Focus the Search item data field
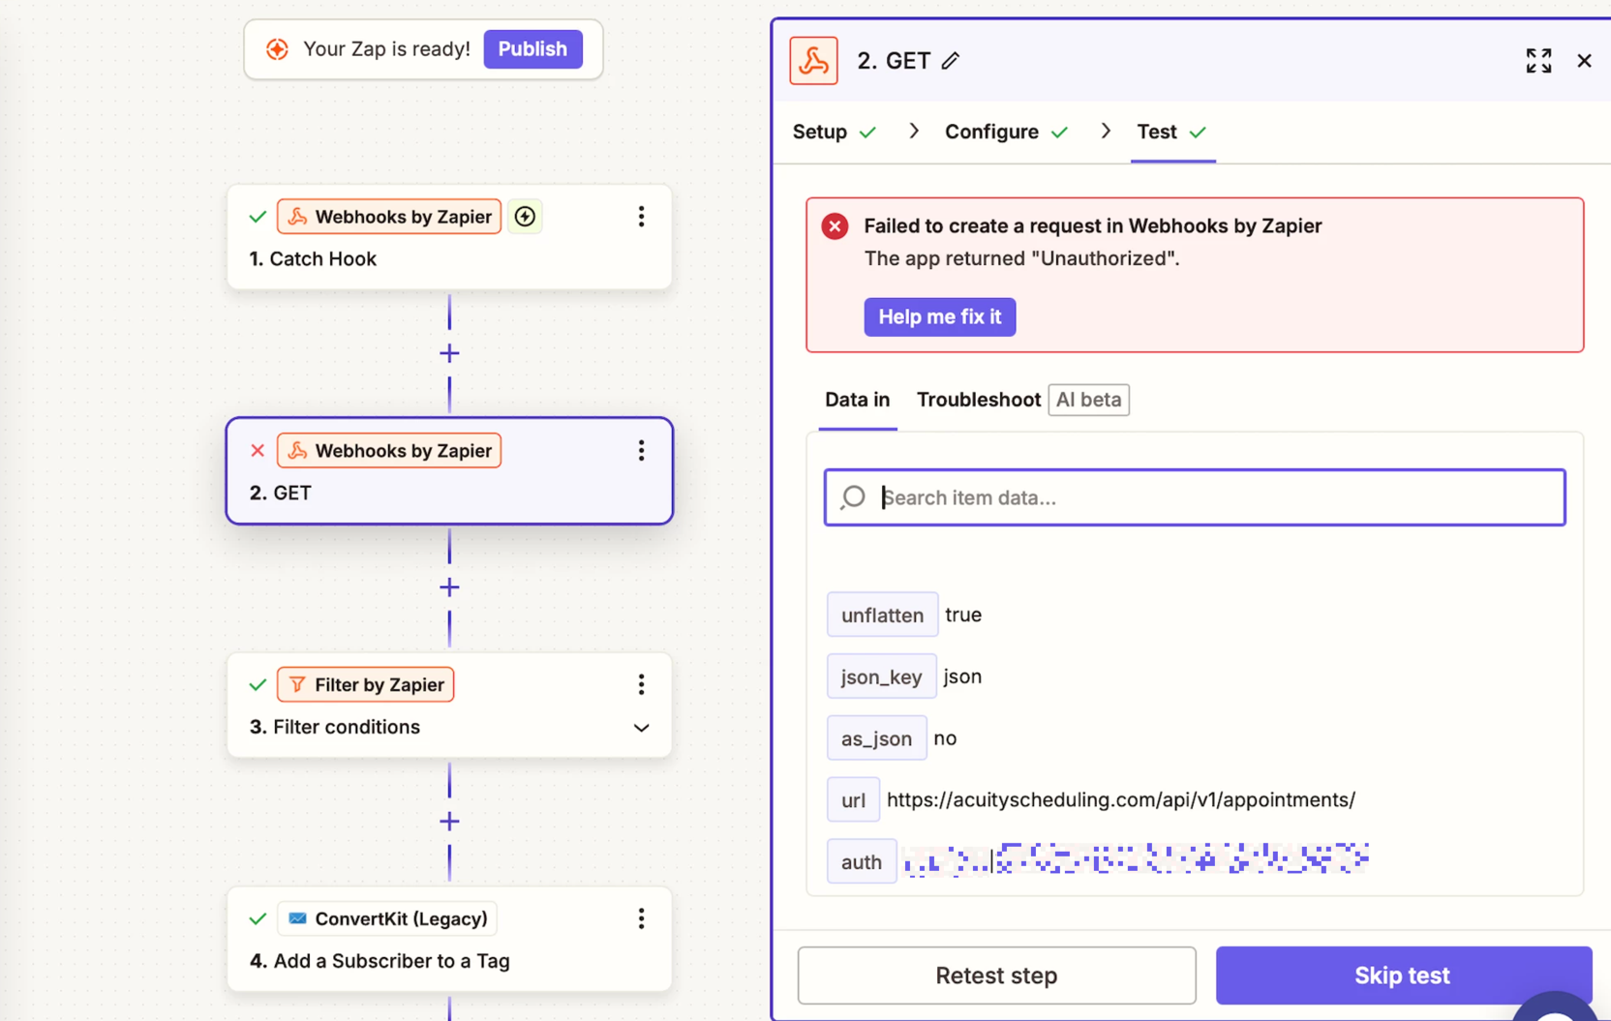Image resolution: width=1611 pixels, height=1021 pixels. [1195, 497]
